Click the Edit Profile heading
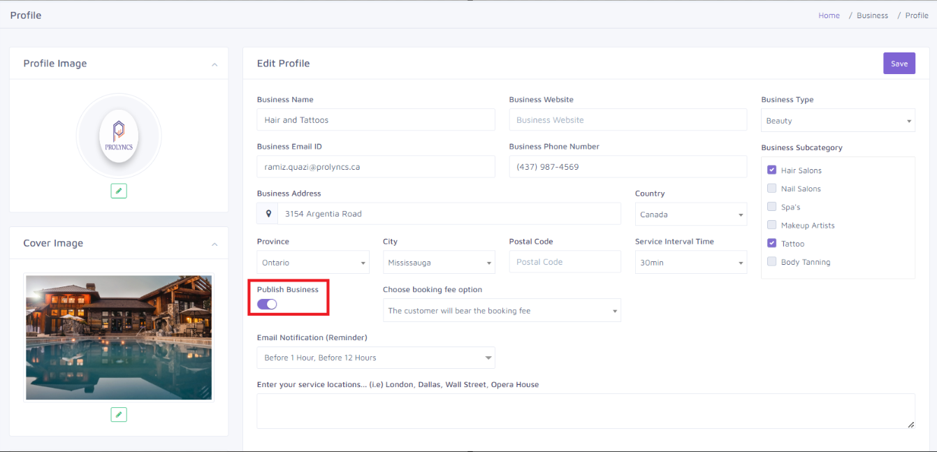Screen dimensions: 937x452 283,63
